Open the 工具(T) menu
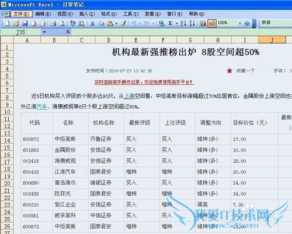The height and width of the screenshot is (234, 292). coord(131,14)
